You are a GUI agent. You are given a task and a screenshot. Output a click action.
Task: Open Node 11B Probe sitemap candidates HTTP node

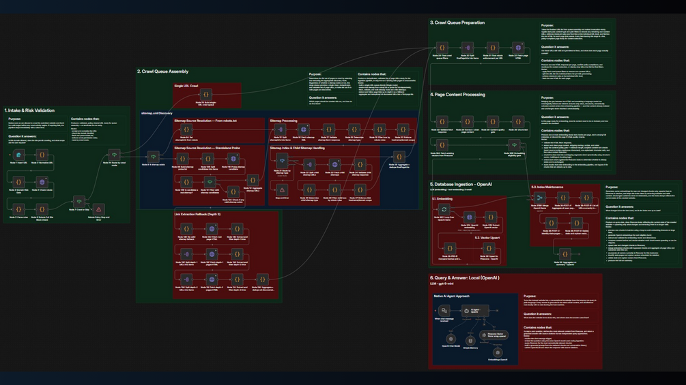point(233,159)
